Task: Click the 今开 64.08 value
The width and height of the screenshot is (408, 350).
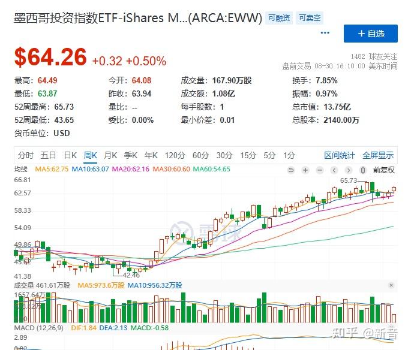Action: [141, 80]
